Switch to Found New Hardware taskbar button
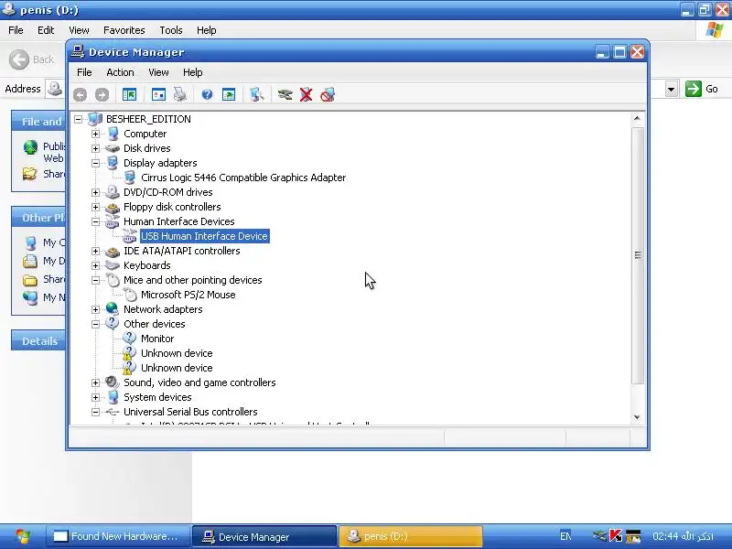 (x=119, y=536)
